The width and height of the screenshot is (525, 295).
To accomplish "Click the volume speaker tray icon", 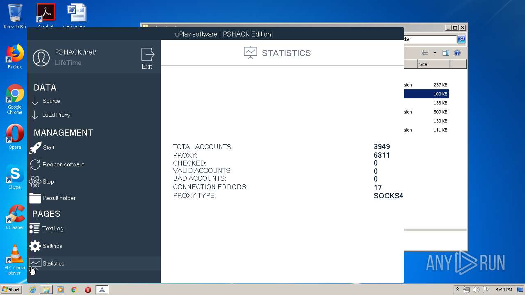I will [x=476, y=290].
